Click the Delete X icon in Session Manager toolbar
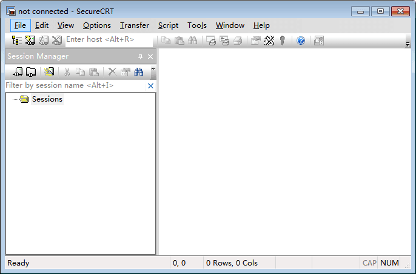 pyautogui.click(x=112, y=71)
